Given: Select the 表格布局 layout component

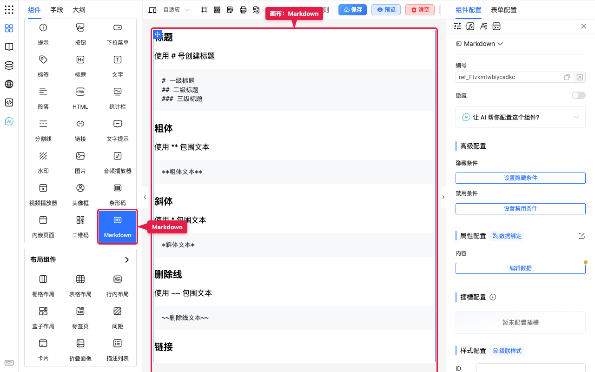Looking at the screenshot, I should (x=80, y=286).
